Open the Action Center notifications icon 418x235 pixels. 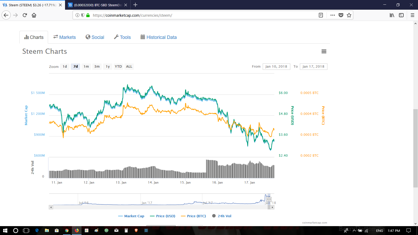click(x=409, y=231)
